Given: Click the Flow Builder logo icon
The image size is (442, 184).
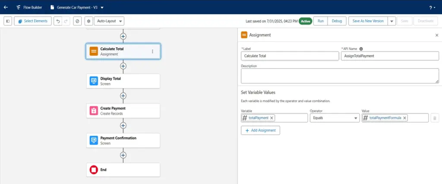Looking at the screenshot, I should [x=18, y=7].
